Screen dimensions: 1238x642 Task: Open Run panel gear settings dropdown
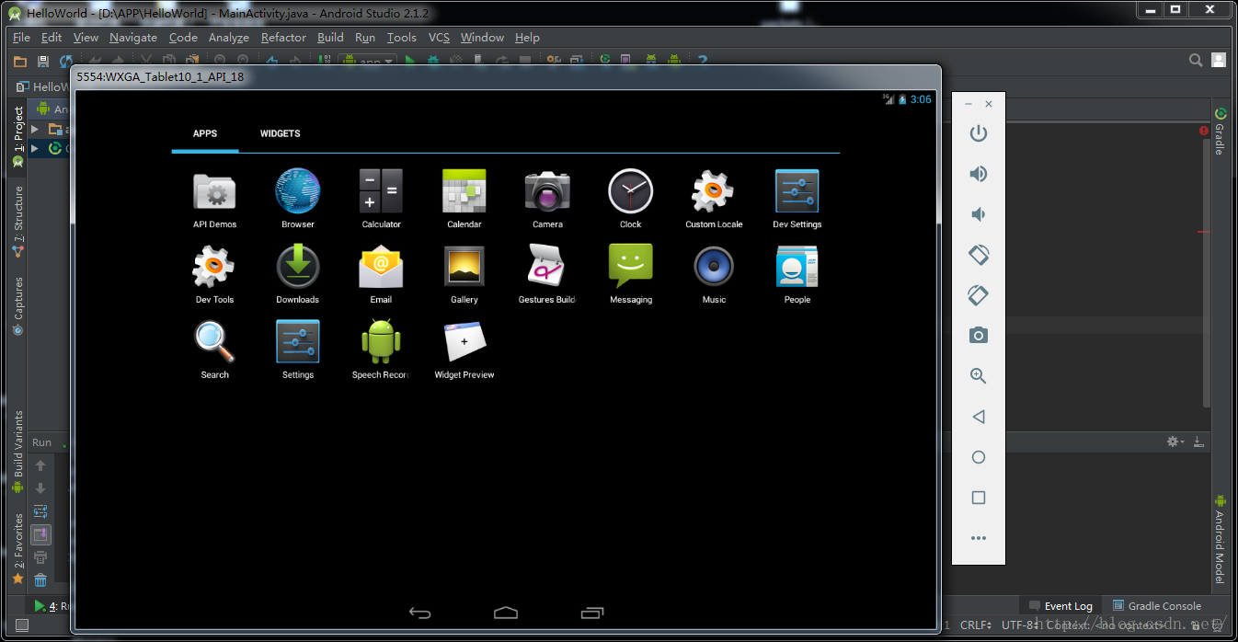1175,442
